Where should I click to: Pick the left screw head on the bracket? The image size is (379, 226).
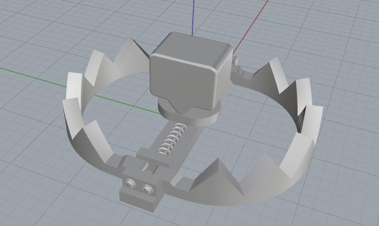(x=130, y=184)
